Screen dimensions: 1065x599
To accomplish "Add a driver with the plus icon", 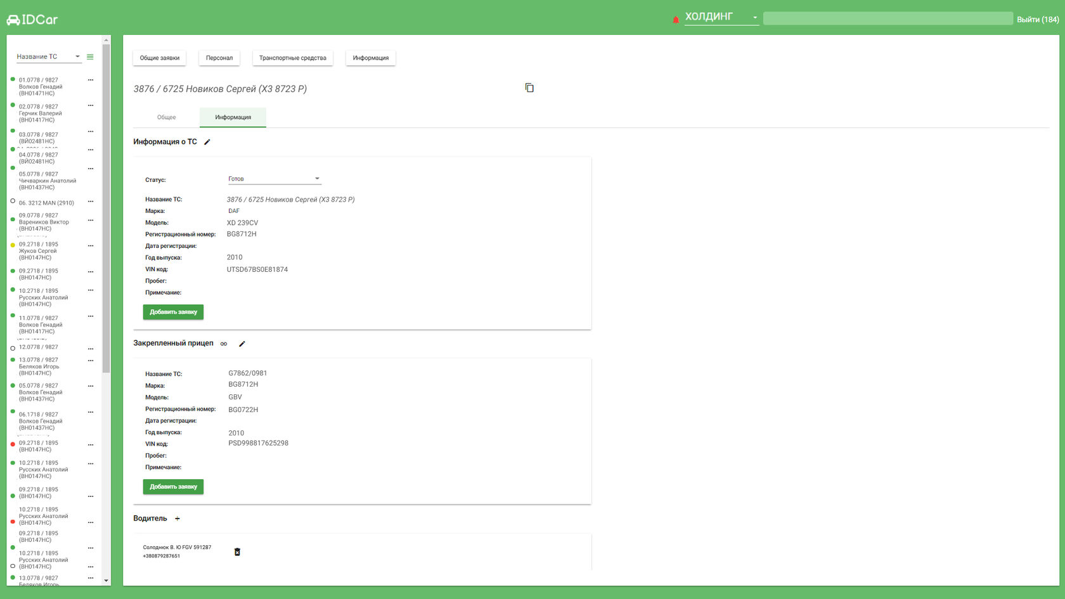I will coord(177,518).
